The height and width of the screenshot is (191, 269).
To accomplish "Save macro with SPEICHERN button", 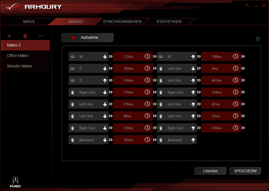I will coord(245,171).
